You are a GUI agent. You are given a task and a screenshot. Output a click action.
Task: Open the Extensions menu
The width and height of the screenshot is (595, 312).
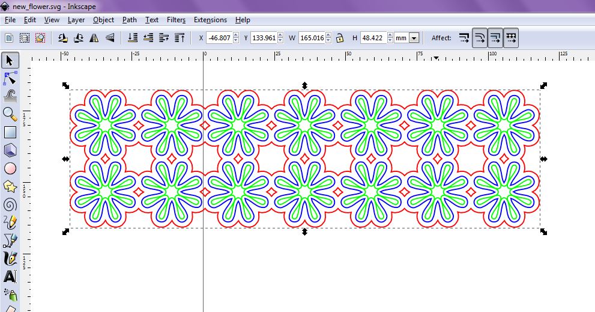tap(210, 20)
